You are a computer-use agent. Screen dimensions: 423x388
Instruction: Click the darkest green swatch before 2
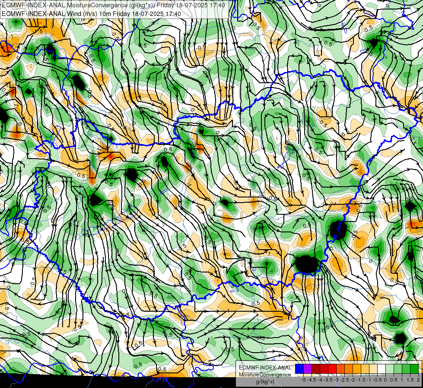[414, 369]
